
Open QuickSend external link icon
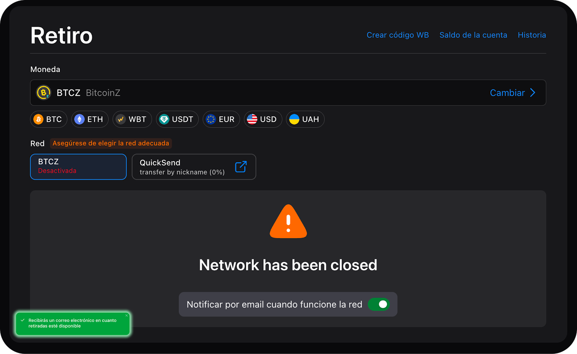pos(241,167)
